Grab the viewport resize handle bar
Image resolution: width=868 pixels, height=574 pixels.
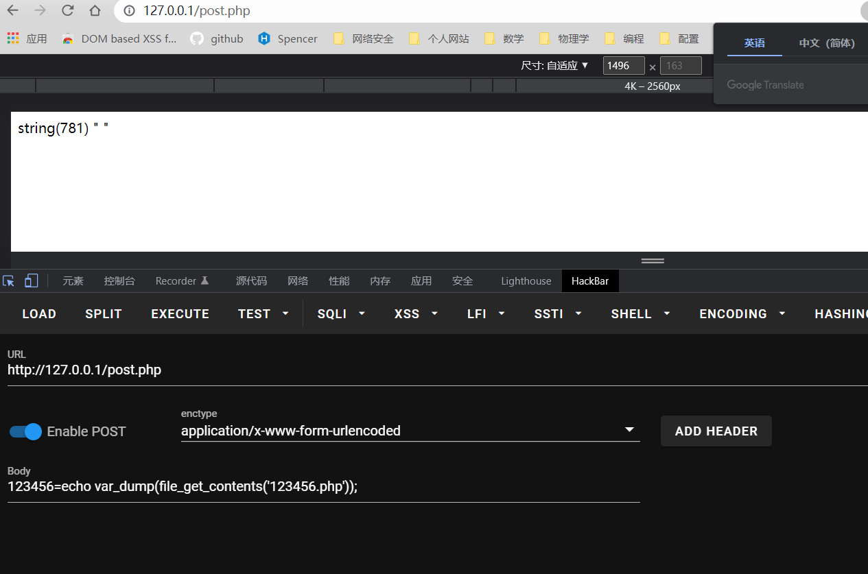pyautogui.click(x=653, y=261)
